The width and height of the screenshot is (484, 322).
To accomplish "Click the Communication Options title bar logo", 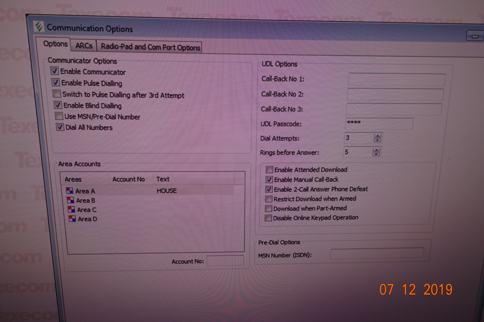I will click(39, 27).
